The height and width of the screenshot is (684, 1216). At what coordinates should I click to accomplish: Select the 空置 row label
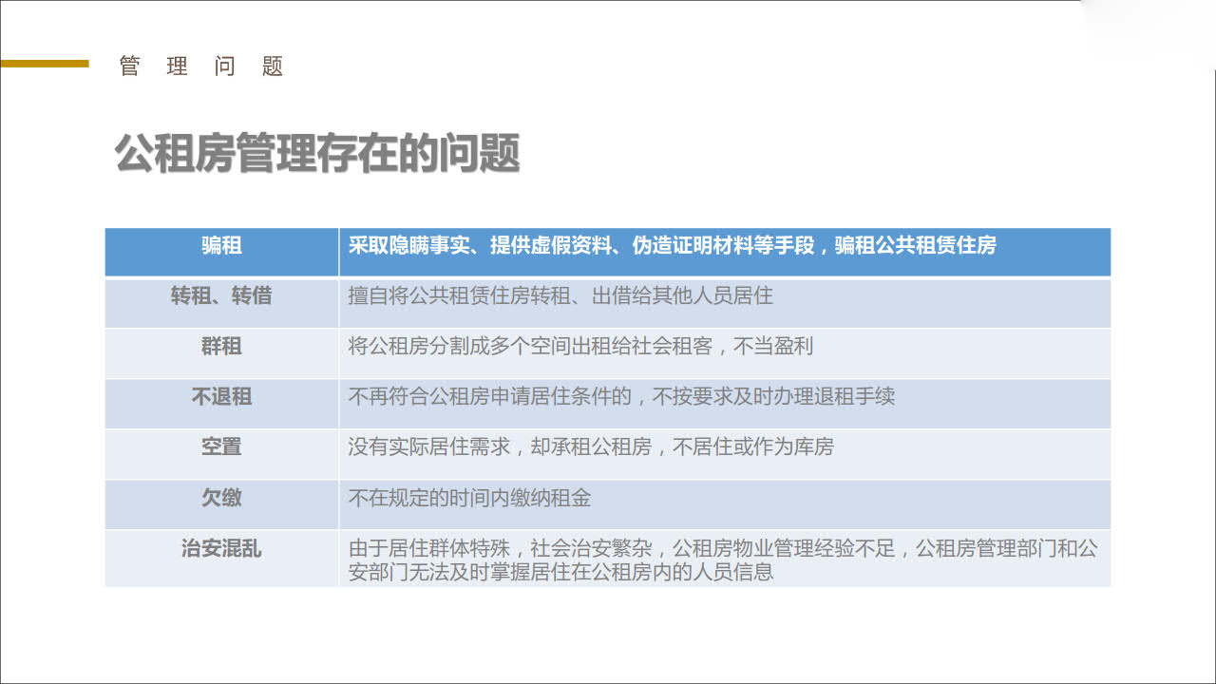point(221,447)
